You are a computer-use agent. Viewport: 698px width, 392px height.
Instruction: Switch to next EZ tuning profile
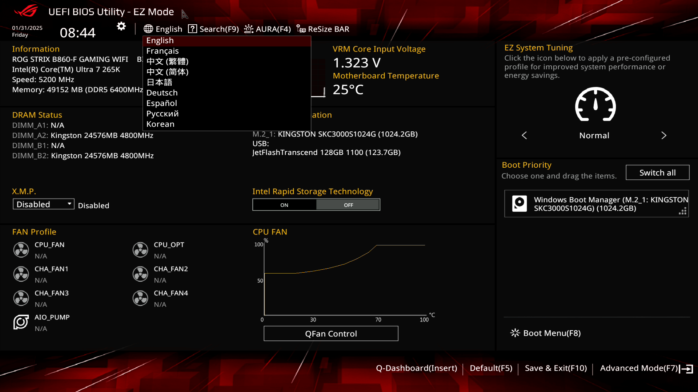663,135
